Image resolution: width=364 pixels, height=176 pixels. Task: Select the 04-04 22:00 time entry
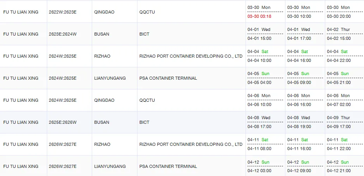click(x=339, y=60)
